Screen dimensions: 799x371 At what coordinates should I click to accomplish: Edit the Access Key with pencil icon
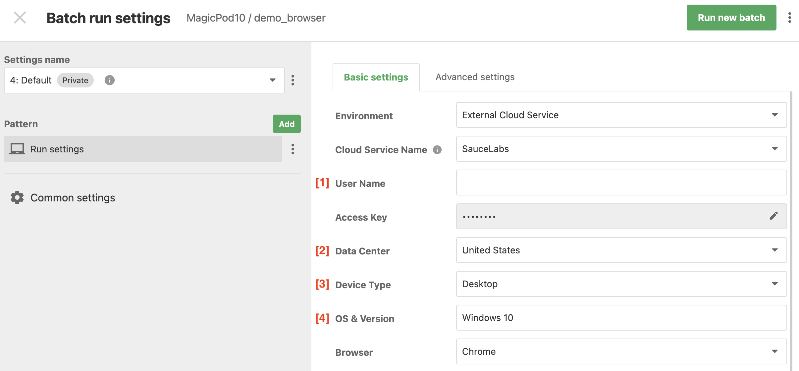(x=774, y=216)
